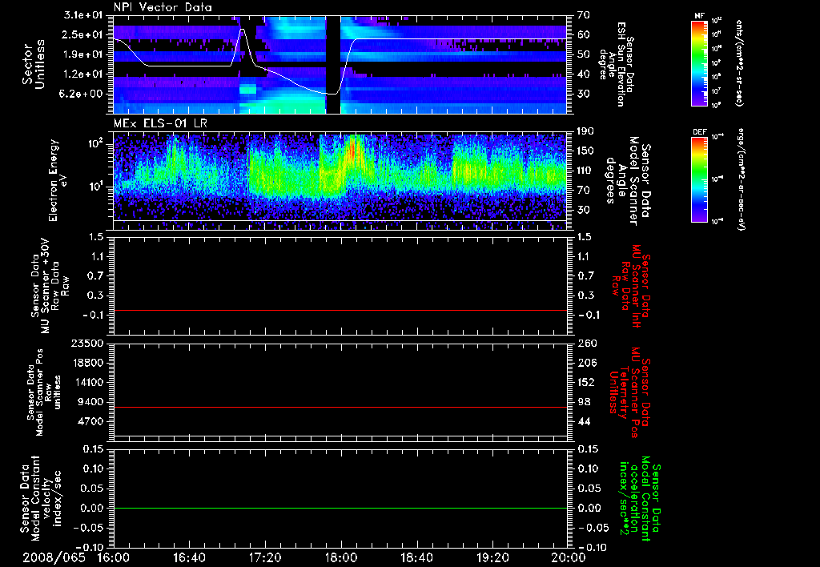Click the 3.1e+01 sector tick value
The image size is (820, 567).
tap(83, 15)
